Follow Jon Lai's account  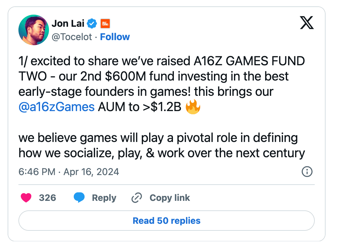[x=115, y=37]
